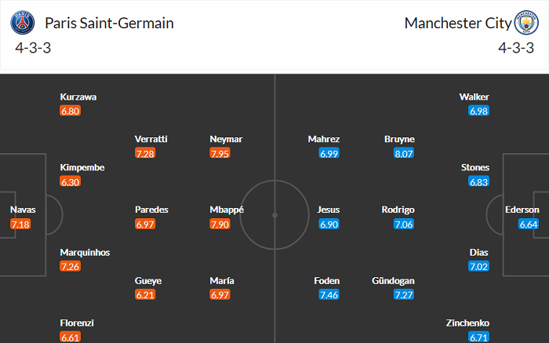
Task: Select Bruyne's 8.07 rating badge
Action: [405, 153]
